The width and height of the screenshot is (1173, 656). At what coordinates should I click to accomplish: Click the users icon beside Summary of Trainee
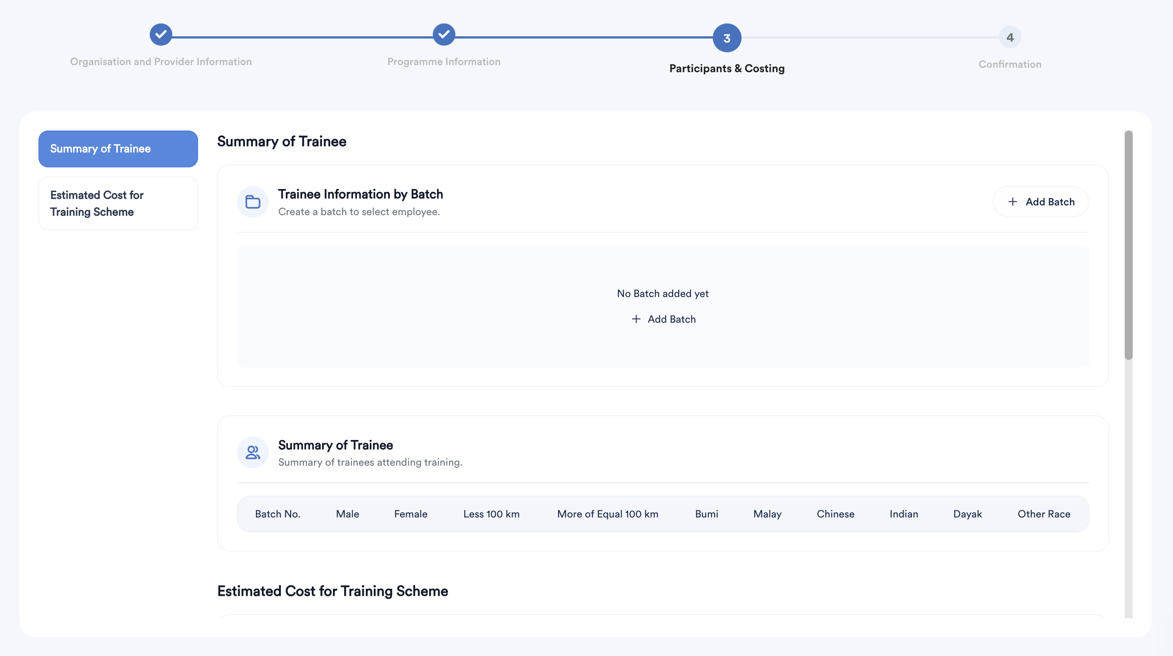253,452
